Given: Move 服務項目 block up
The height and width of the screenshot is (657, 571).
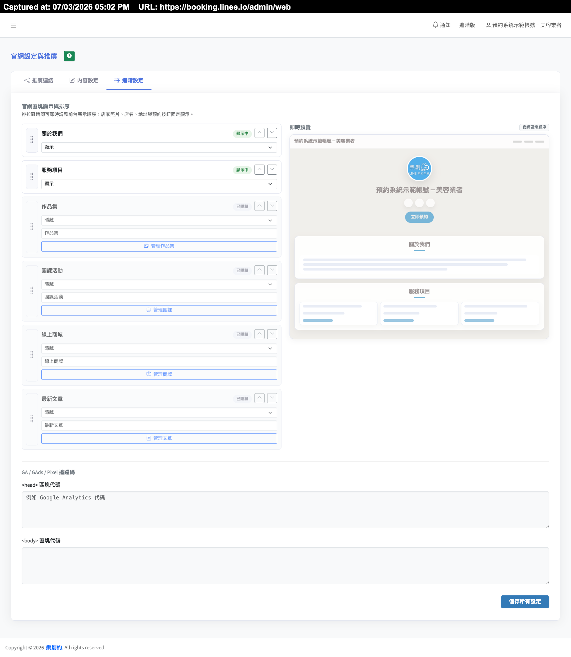Looking at the screenshot, I should coord(260,170).
